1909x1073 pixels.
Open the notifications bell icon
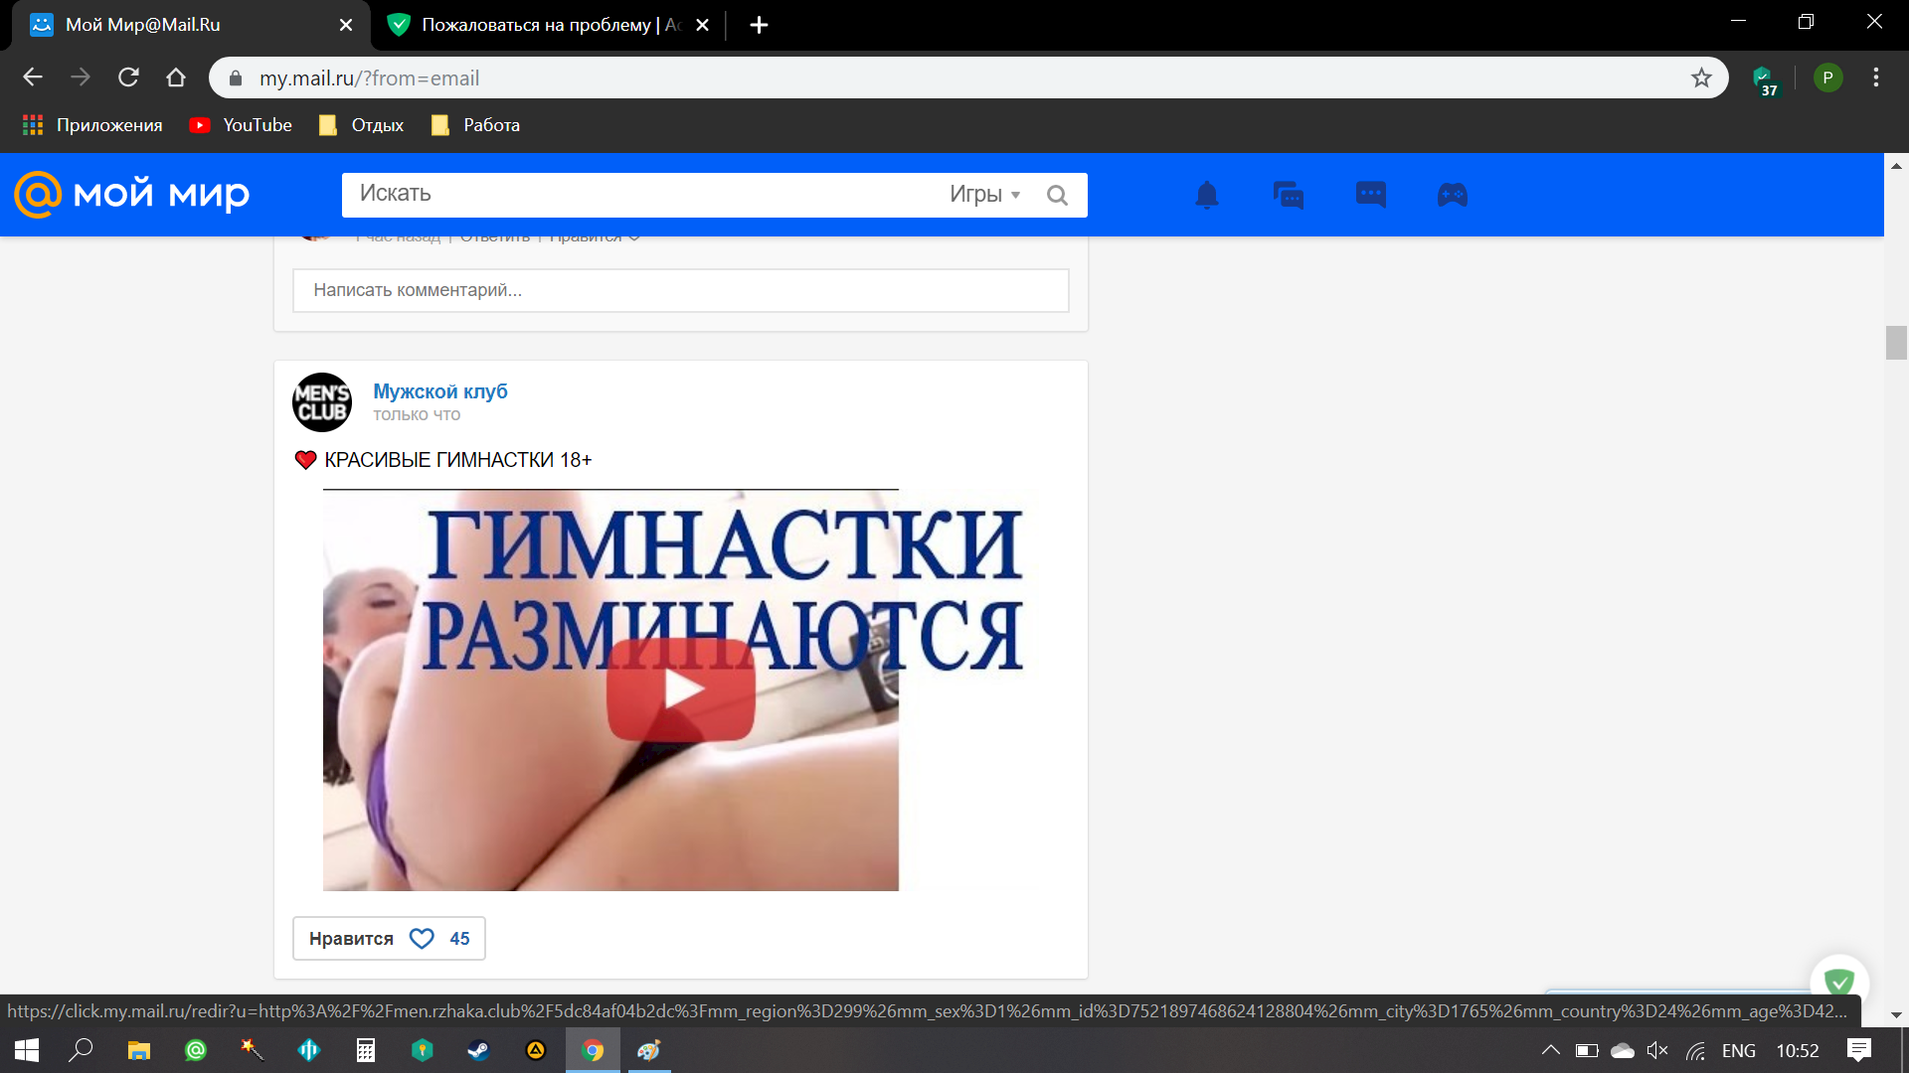click(1207, 195)
